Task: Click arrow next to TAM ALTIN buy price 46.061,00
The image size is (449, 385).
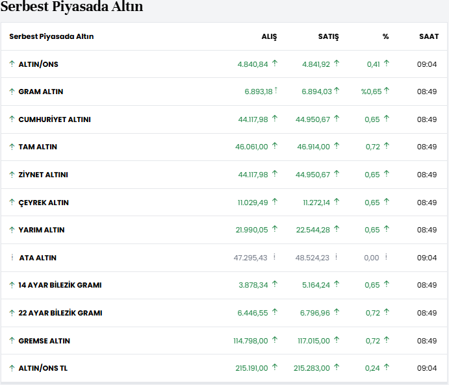Action: [274, 147]
